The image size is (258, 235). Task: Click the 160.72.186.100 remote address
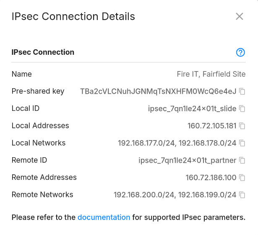click(x=211, y=177)
